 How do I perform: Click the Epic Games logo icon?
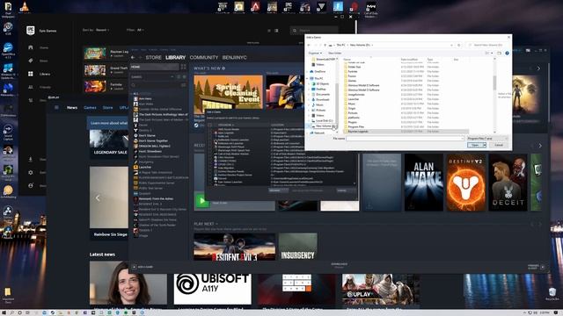click(x=31, y=31)
